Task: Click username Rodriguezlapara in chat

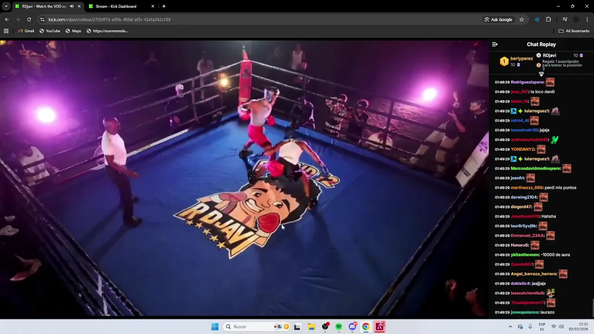Action: 527,82
